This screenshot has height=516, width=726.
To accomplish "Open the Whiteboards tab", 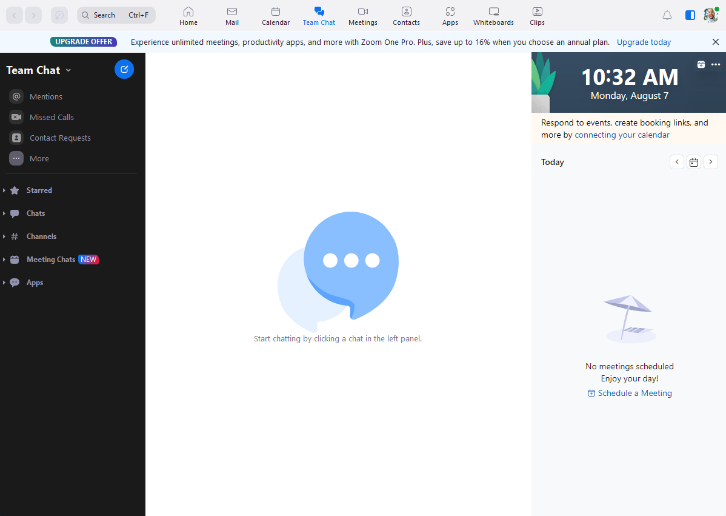I will [x=493, y=16].
